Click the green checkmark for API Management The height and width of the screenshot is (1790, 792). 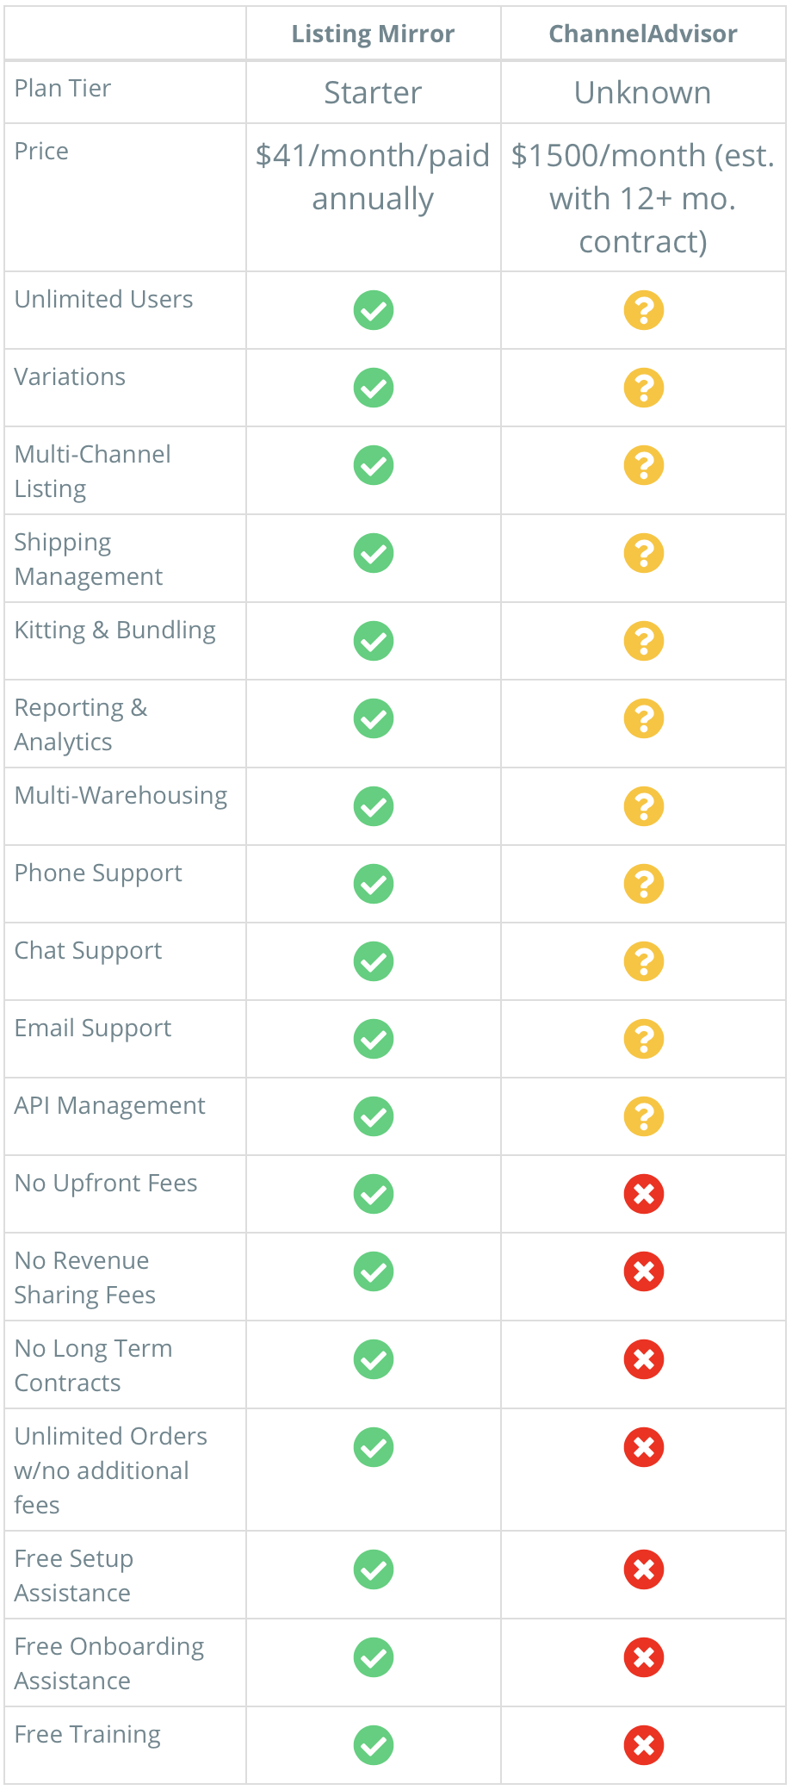coord(374,1116)
